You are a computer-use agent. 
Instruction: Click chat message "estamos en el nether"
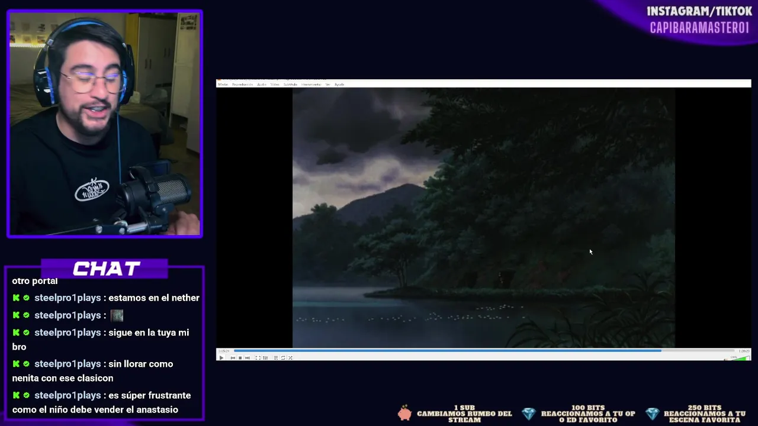pos(154,298)
